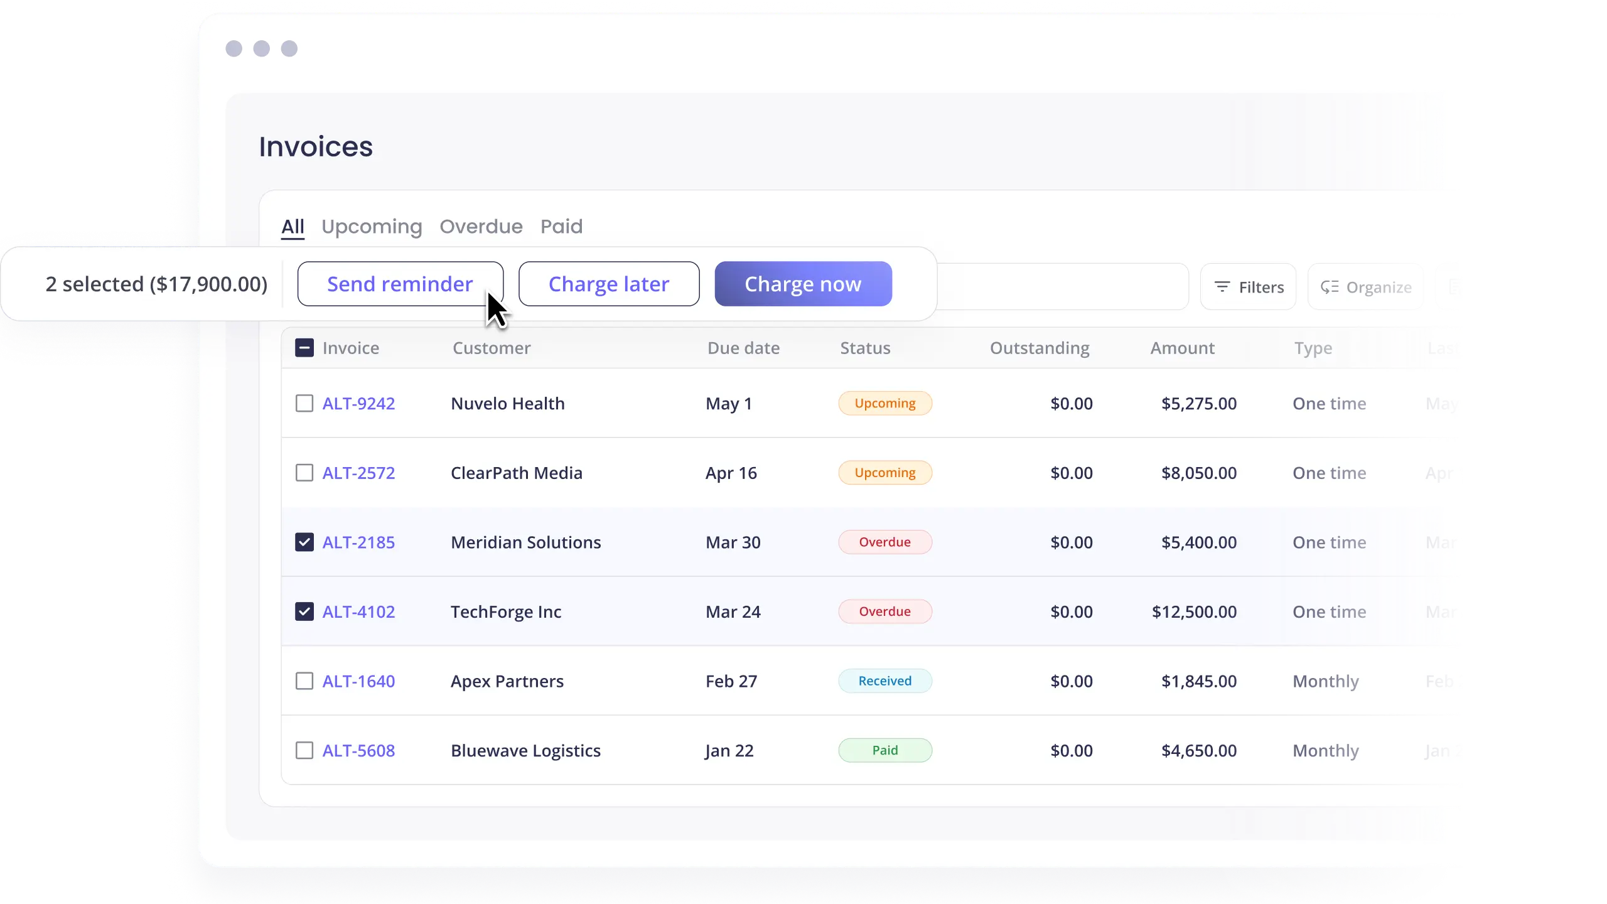This screenshot has width=1607, height=904.
Task: Open invoice ALT-2572 link
Action: click(x=358, y=473)
